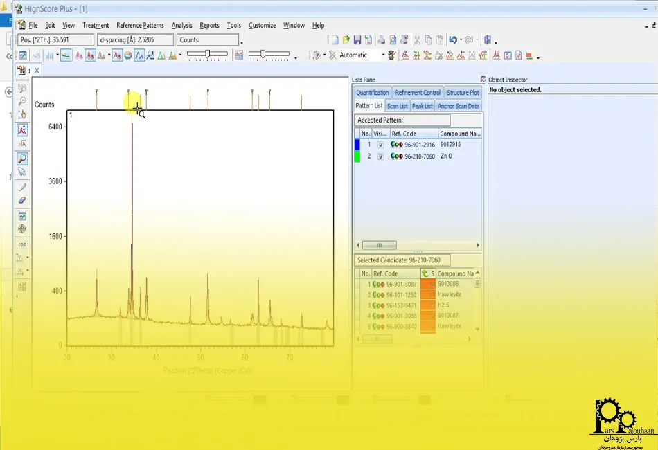
Task: Pick the eraser tool in left toolbar
Action: (22, 200)
